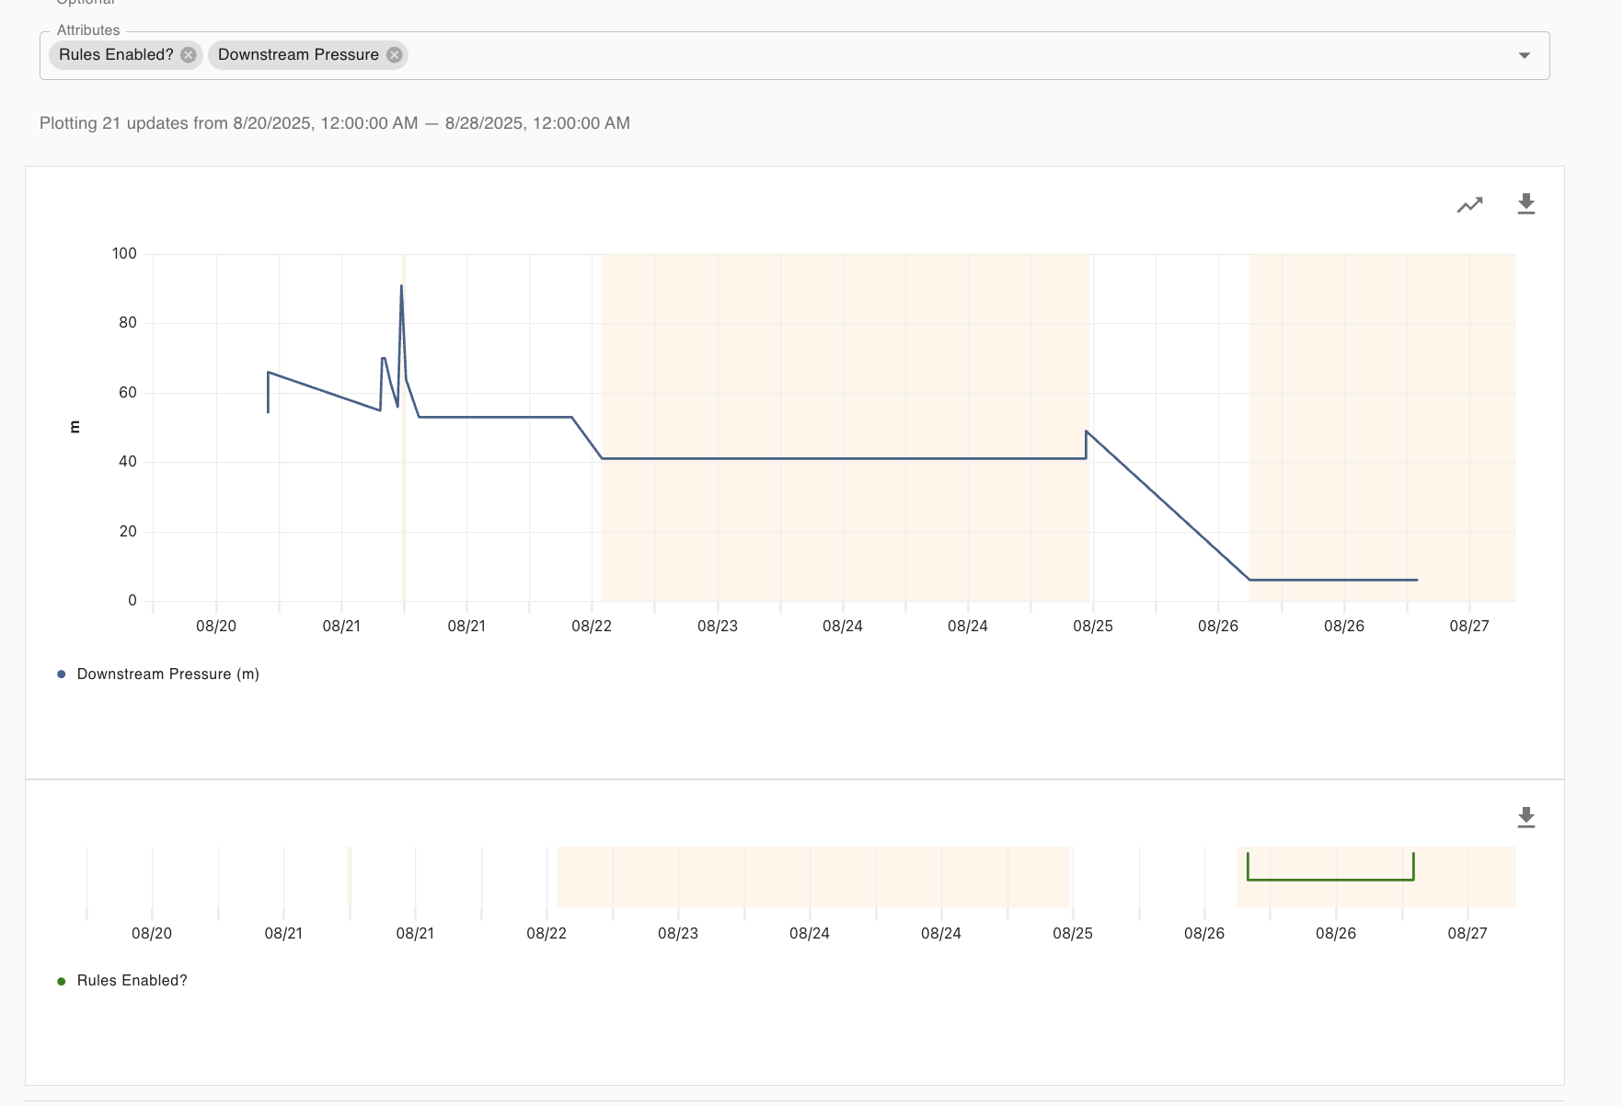1623x1106 pixels.
Task: Download the Downstream Pressure chart data
Action: (x=1525, y=204)
